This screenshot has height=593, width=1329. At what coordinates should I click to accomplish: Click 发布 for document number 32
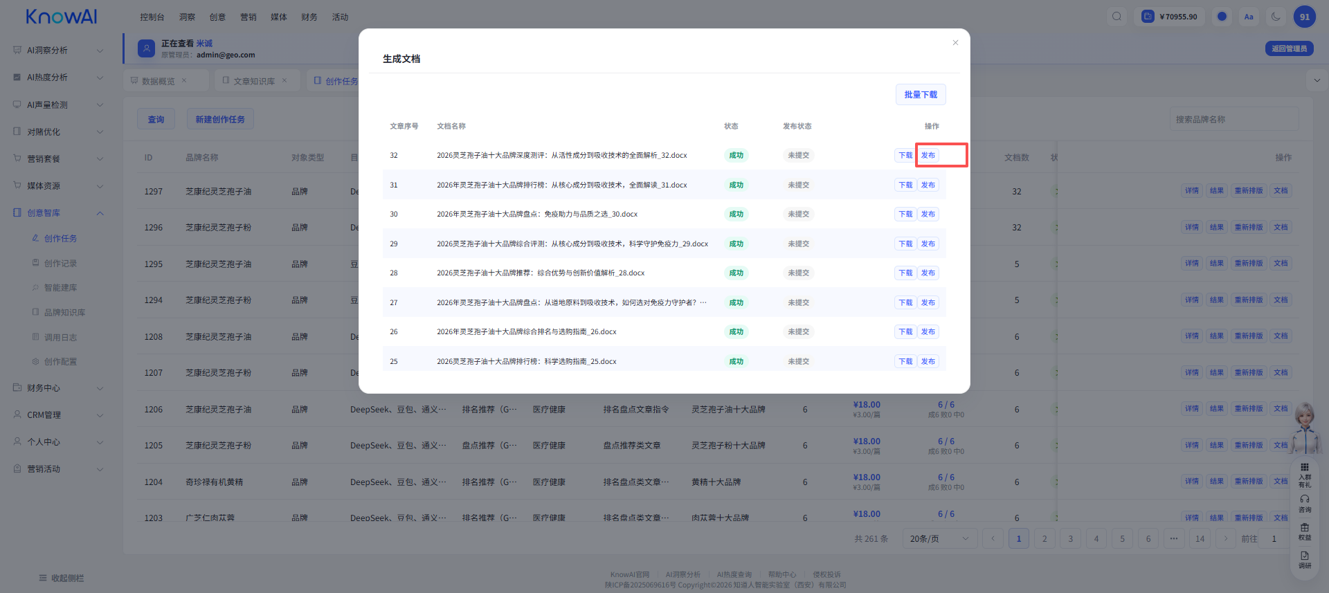[x=928, y=156]
